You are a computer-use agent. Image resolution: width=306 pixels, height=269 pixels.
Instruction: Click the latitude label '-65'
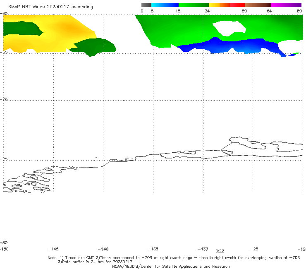[x=4, y=53]
